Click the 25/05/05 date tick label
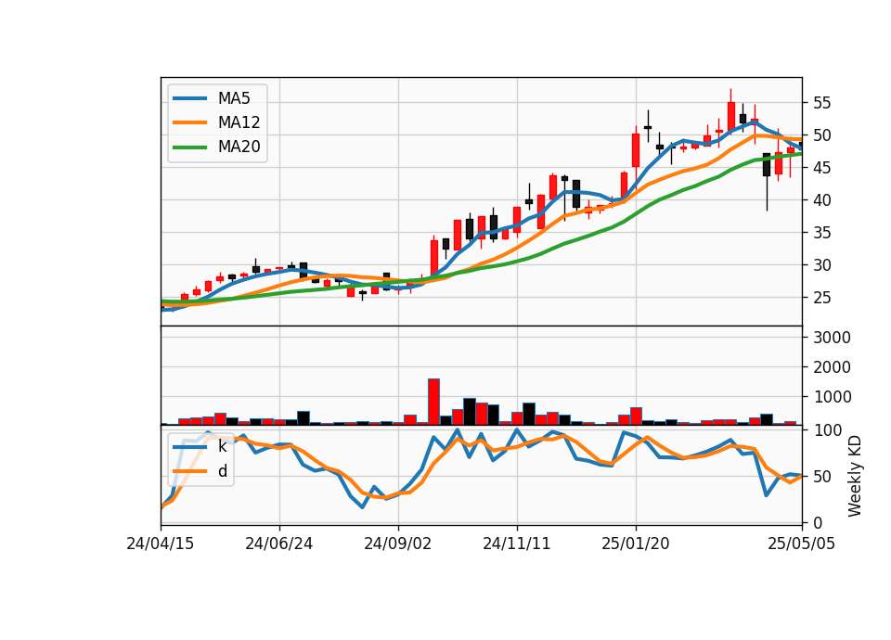This screenshot has height=640, width=891. tap(801, 544)
